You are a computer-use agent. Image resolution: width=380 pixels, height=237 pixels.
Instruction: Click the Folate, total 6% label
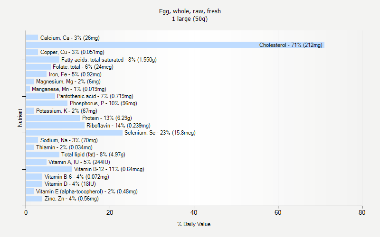click(83, 67)
